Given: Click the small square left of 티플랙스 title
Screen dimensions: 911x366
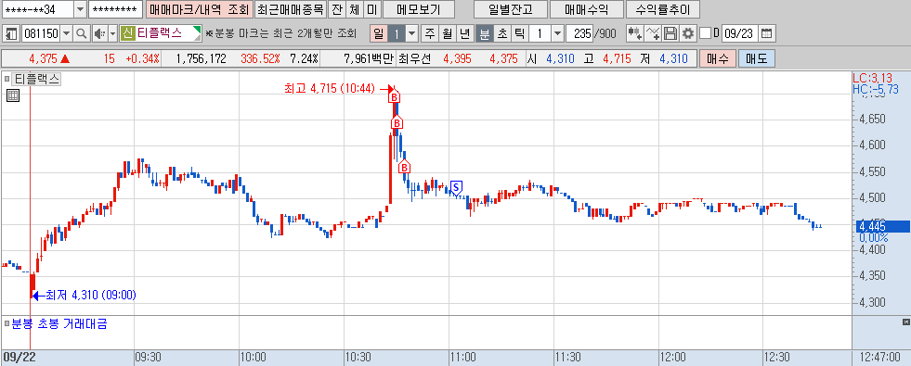Looking at the screenshot, I should pos(7,80).
